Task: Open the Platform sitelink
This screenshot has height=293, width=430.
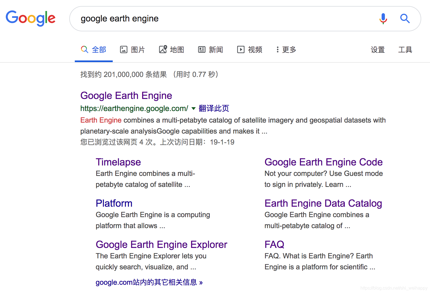Action: (x=114, y=203)
